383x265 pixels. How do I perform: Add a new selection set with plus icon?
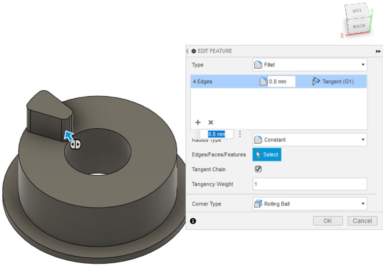pyautogui.click(x=198, y=123)
